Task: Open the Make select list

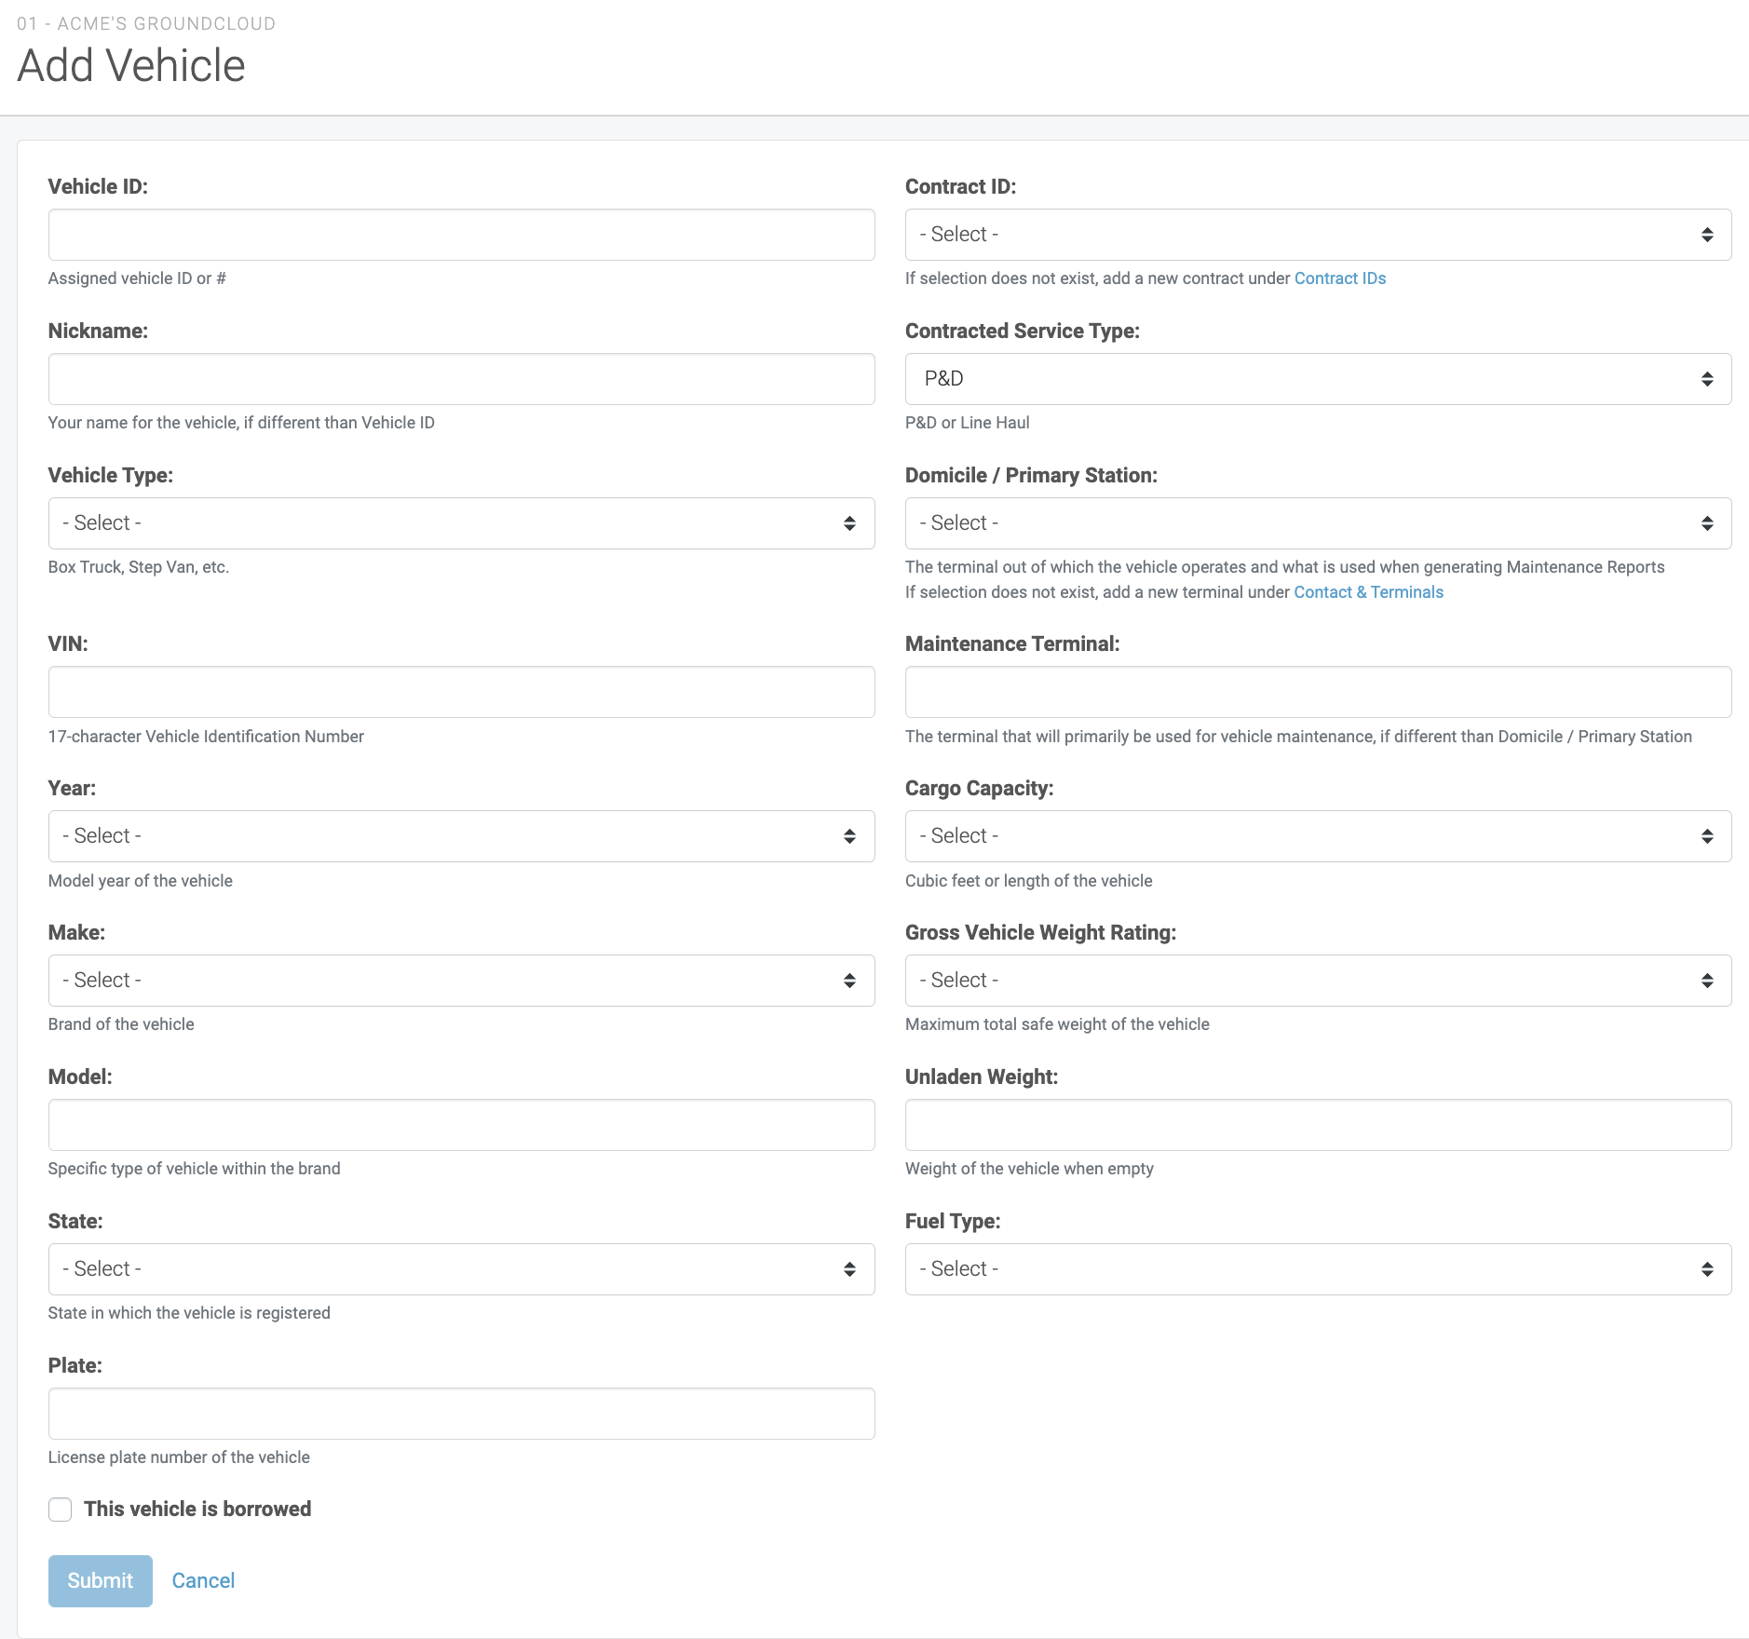Action: [x=461, y=981]
